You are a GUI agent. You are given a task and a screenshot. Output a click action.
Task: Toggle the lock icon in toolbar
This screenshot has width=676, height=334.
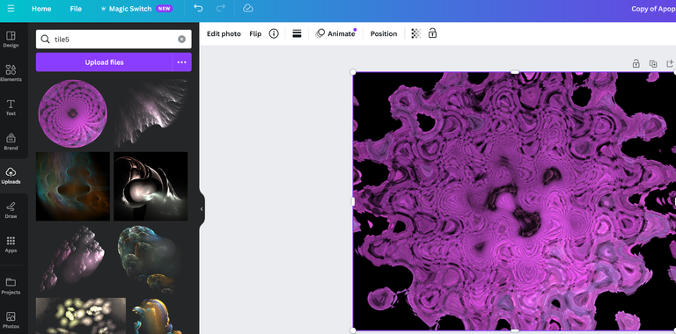pos(432,33)
